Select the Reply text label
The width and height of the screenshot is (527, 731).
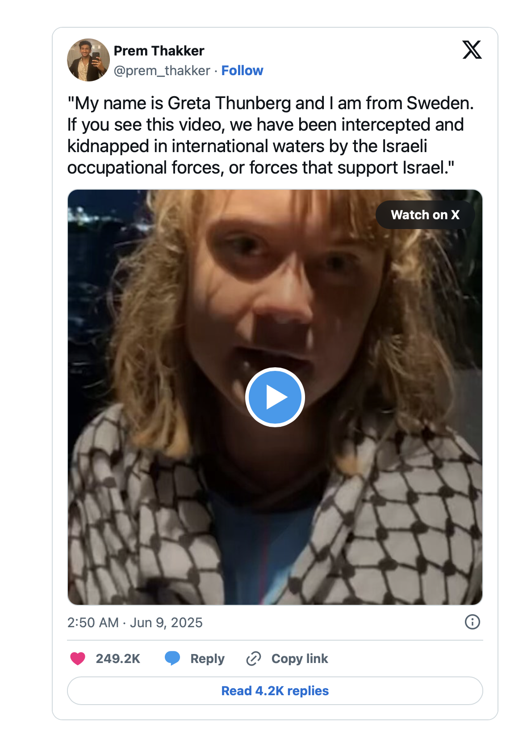coord(207,659)
